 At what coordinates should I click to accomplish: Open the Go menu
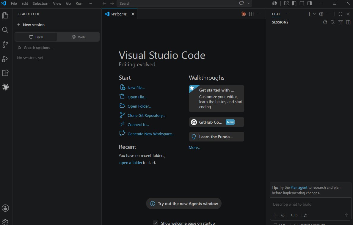tap(68, 3)
